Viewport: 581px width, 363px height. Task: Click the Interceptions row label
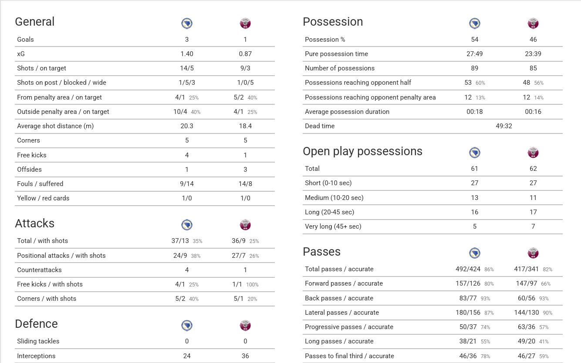36,356
